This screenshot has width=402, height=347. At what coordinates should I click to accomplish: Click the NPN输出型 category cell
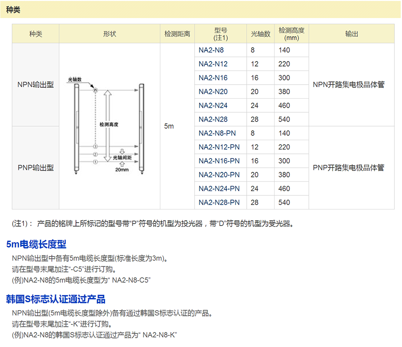[x=36, y=85]
